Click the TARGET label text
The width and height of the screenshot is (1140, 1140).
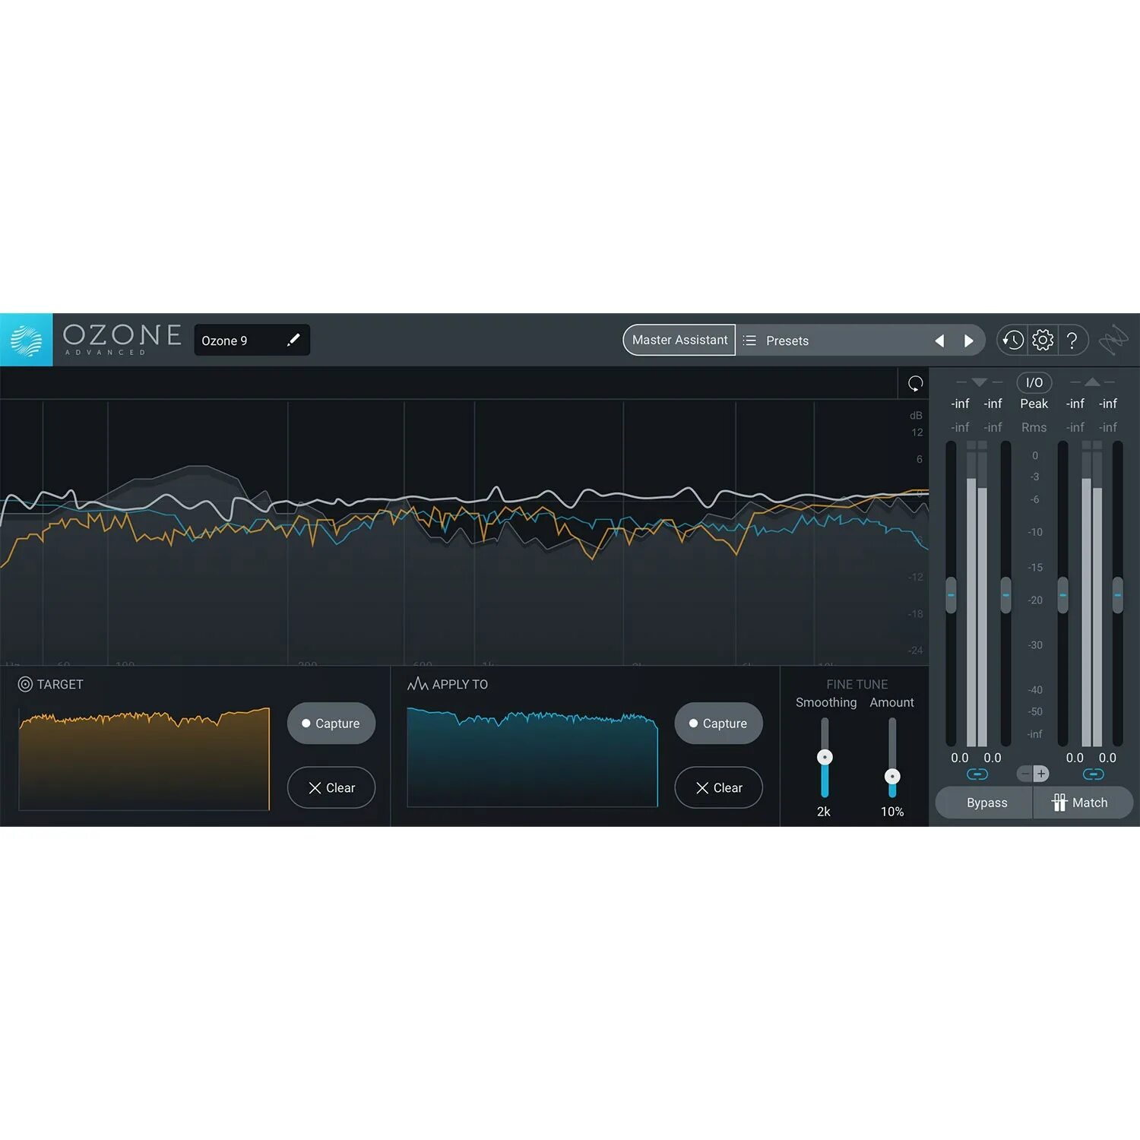pyautogui.click(x=60, y=684)
